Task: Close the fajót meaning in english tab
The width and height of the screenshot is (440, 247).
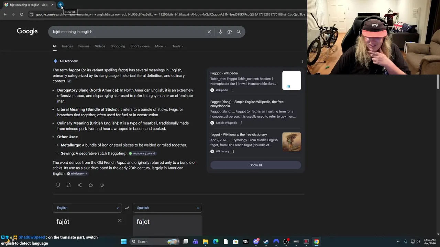Action: point(52,5)
